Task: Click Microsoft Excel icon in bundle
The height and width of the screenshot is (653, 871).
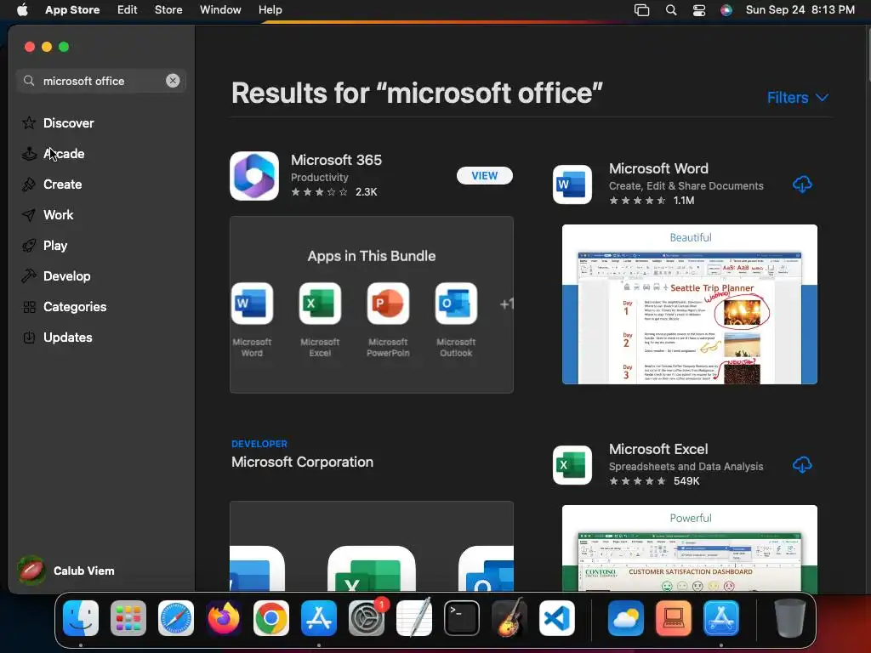Action: [x=320, y=304]
